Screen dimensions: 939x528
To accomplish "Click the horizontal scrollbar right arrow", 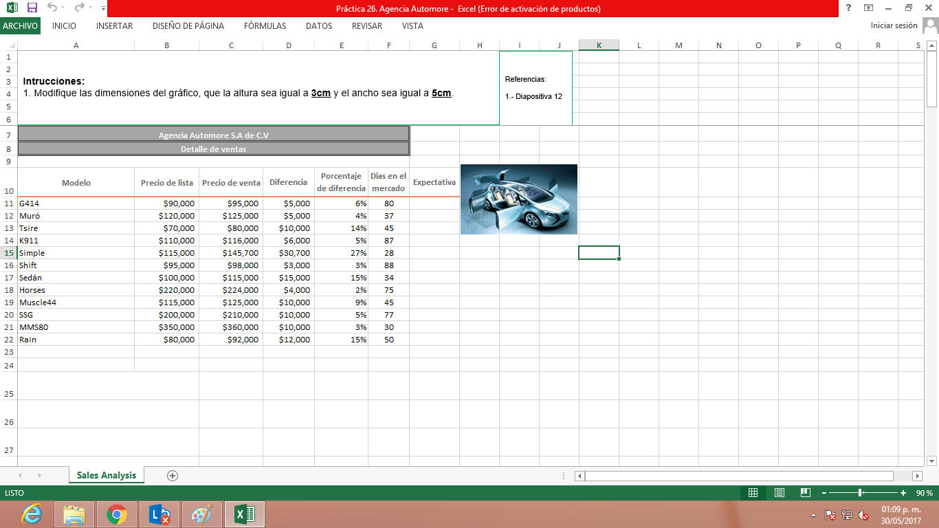I will (917, 476).
